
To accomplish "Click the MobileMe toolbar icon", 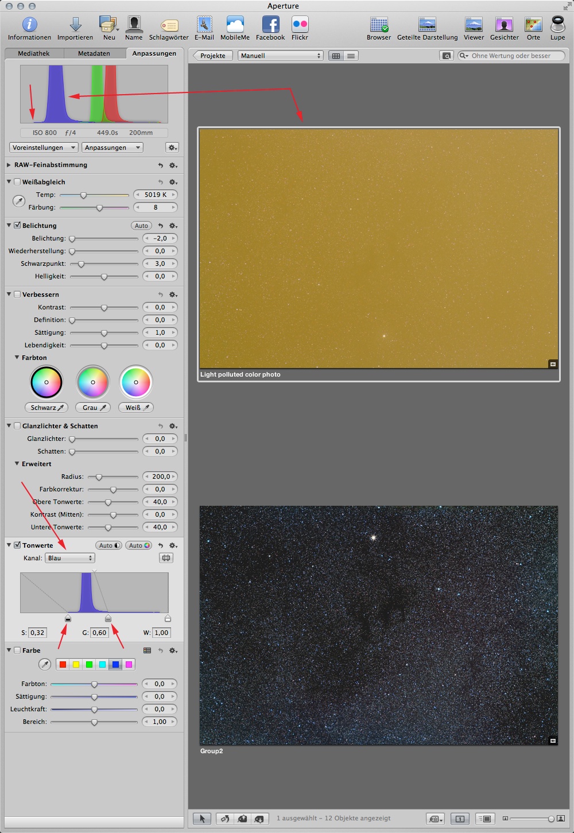I will point(235,24).
